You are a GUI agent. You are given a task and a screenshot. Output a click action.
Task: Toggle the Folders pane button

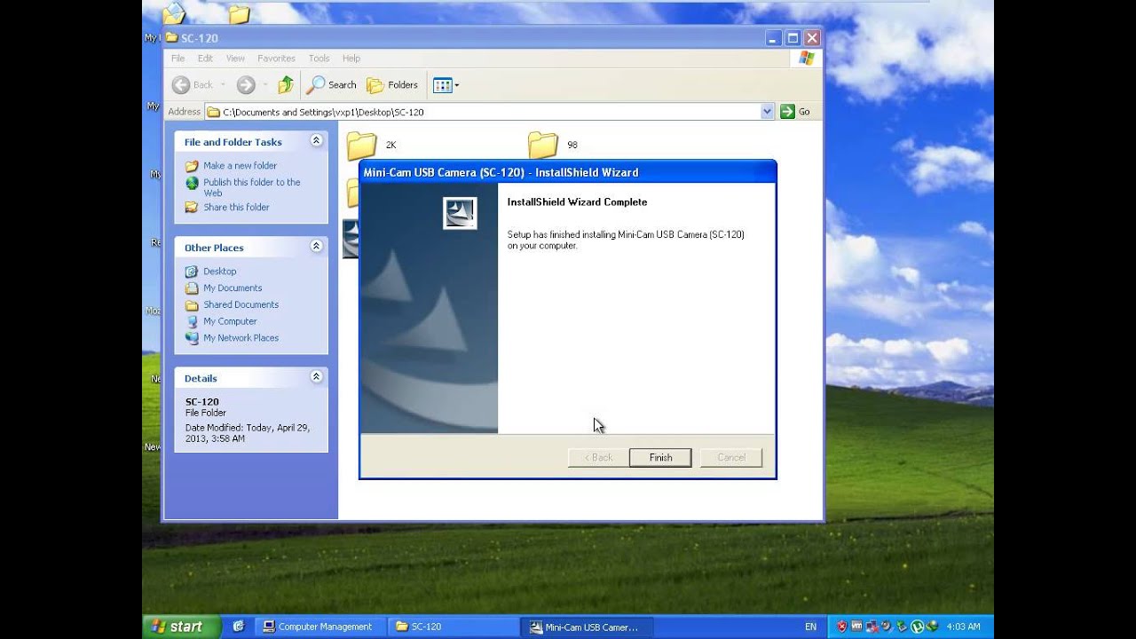[x=392, y=84]
